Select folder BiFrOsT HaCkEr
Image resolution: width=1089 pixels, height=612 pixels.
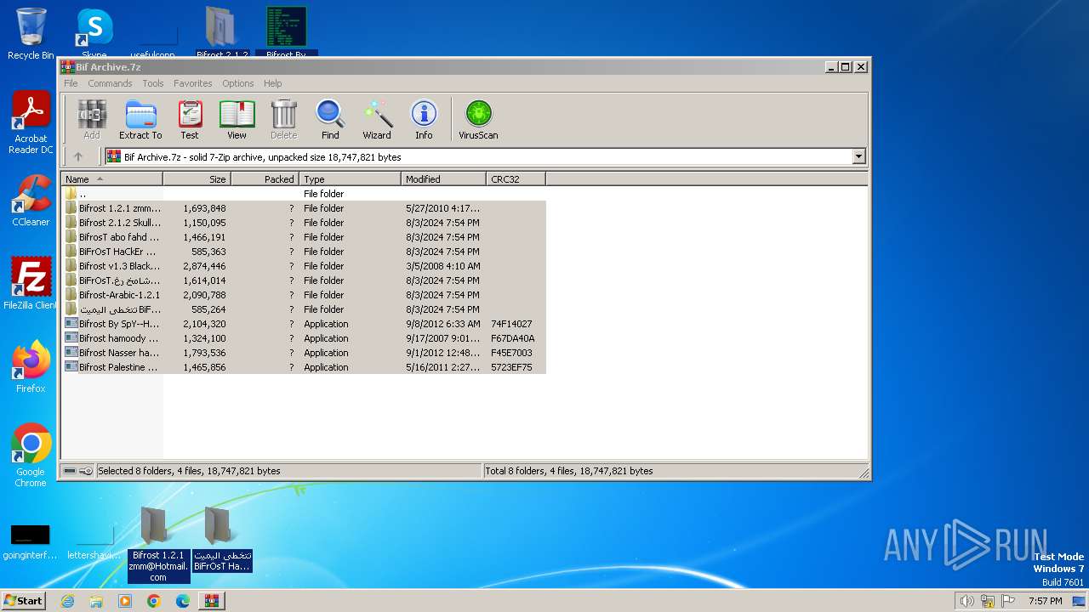coord(303,252)
